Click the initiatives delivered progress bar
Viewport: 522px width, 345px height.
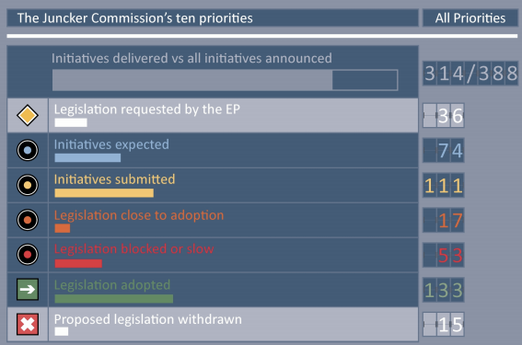225,80
